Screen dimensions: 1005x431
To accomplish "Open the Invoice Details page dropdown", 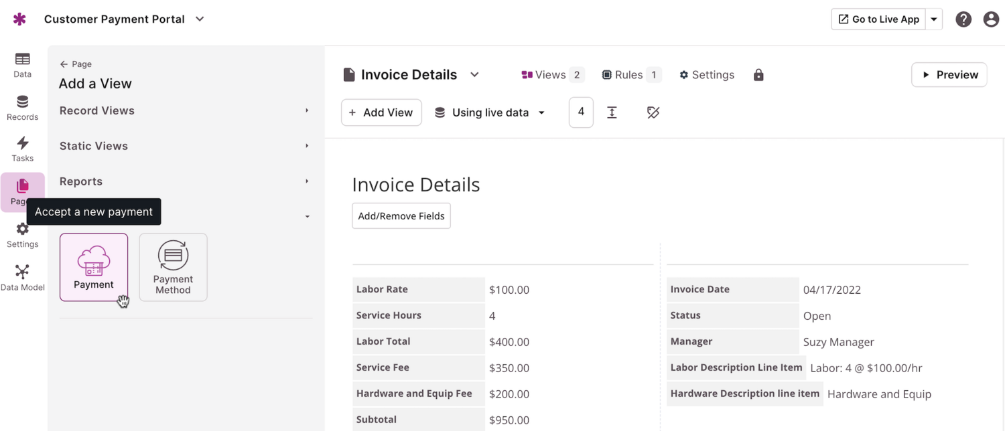I will pos(474,74).
